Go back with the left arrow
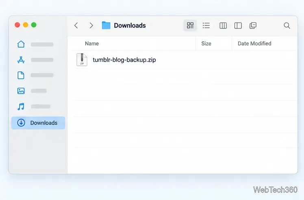 tap(76, 26)
